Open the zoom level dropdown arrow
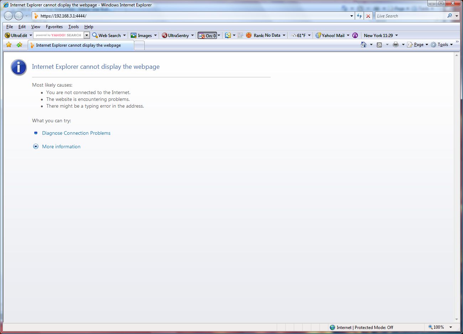Image resolution: width=463 pixels, height=334 pixels. pos(451,327)
